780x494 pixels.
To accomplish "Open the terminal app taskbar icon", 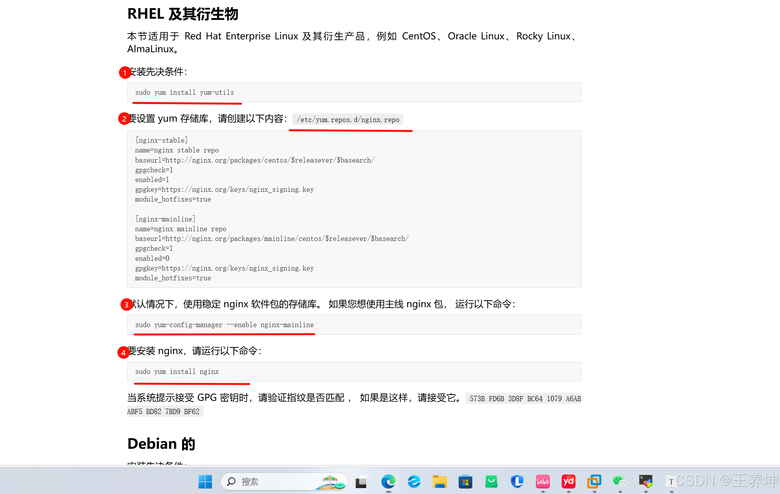I will (645, 482).
